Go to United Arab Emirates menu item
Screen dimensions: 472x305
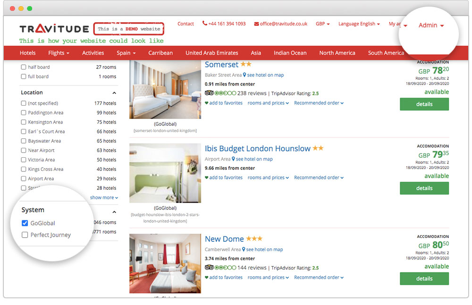pyautogui.click(x=211, y=53)
